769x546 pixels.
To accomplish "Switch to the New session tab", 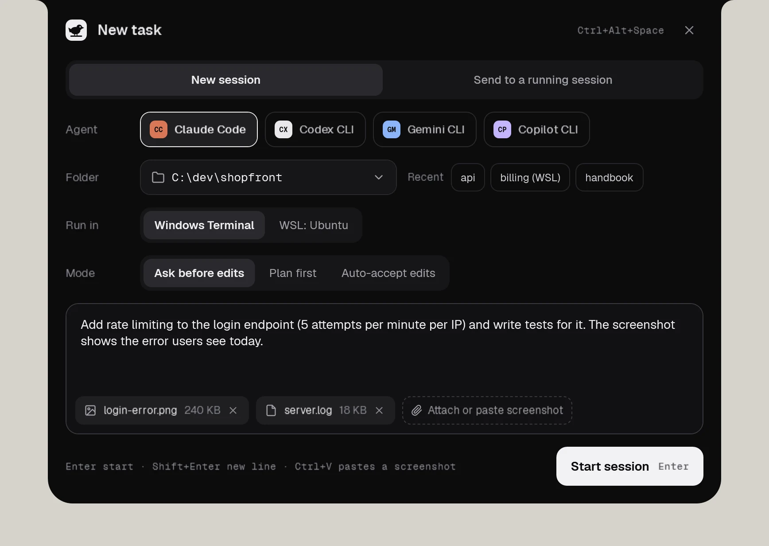I will coord(226,80).
